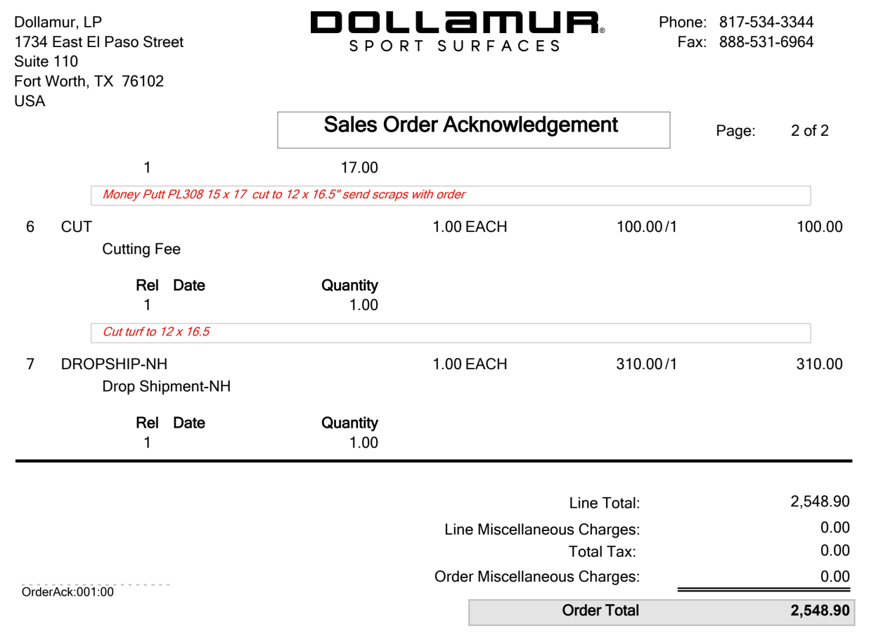Click the page indicator '2 of 2'
The width and height of the screenshot is (869, 633).
[x=810, y=131]
